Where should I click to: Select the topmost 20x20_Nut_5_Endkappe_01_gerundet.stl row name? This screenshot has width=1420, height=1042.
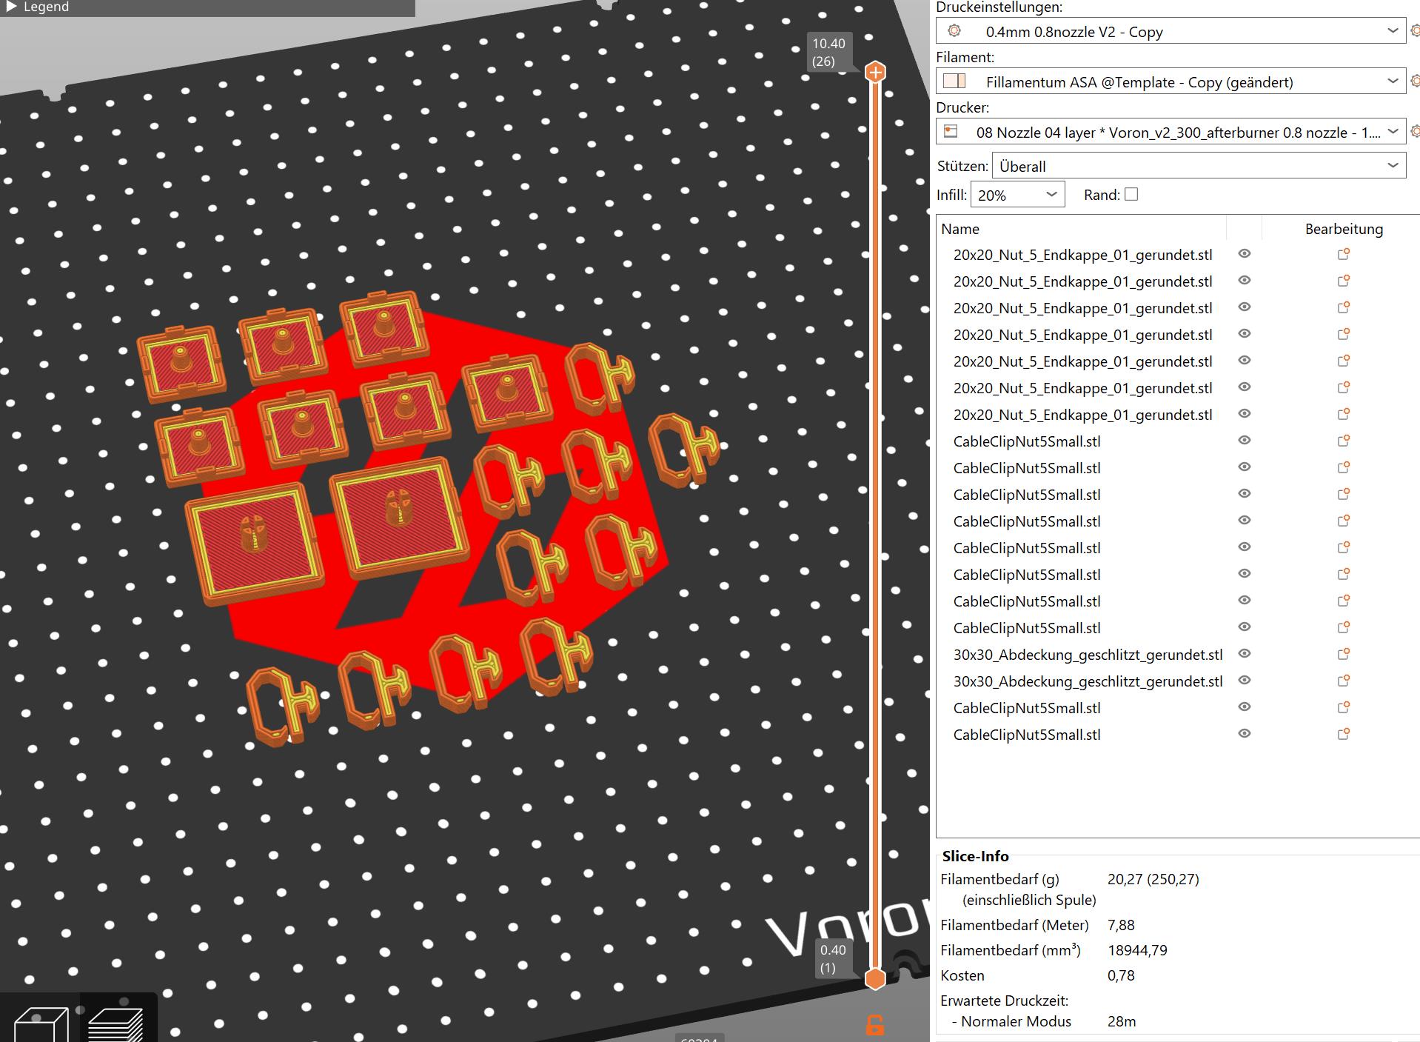tap(1082, 255)
